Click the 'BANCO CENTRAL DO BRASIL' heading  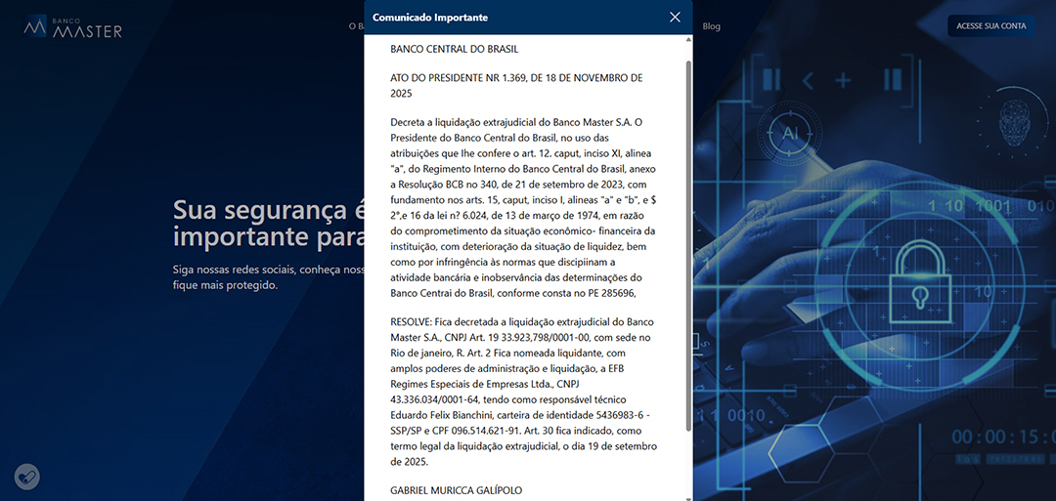(454, 49)
